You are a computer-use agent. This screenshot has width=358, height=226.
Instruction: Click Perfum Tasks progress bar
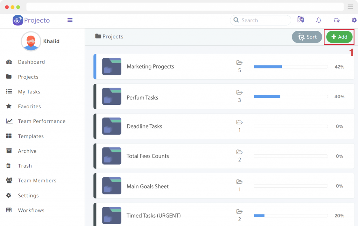coord(291,97)
